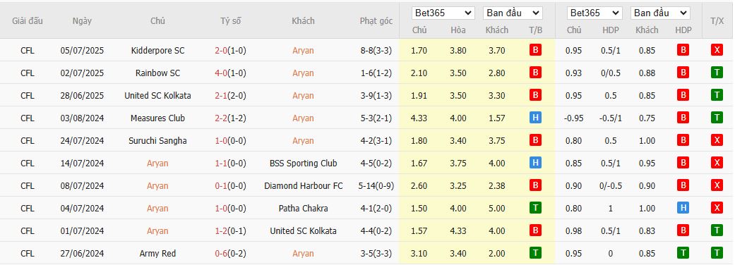Click blue H badge in Measures Club row T/B column

point(535,118)
